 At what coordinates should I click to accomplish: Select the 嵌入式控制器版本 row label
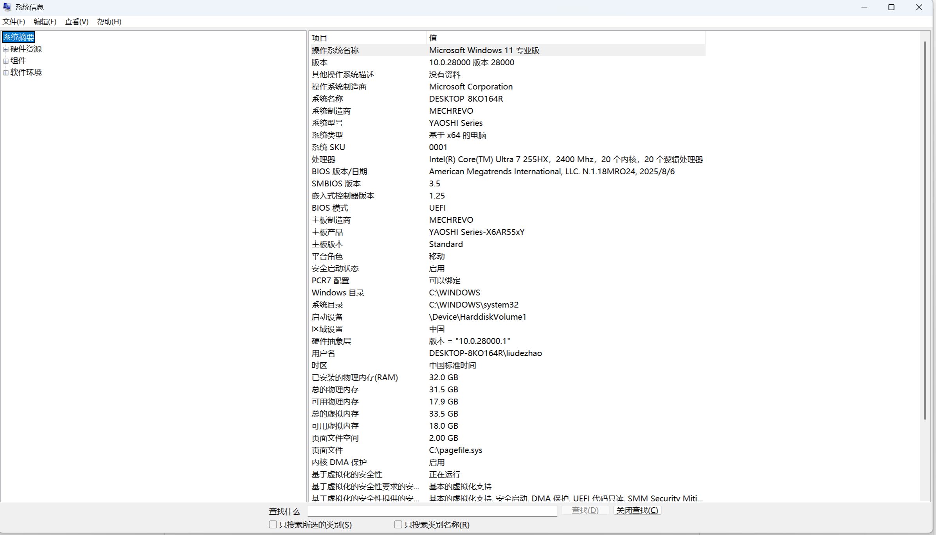(343, 196)
